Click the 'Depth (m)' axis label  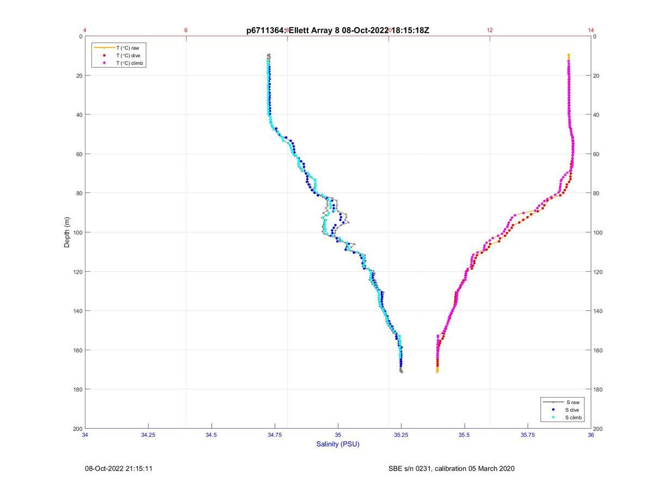point(67,232)
